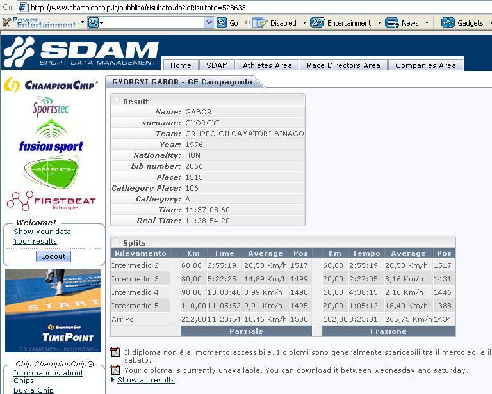The image size is (492, 394).
Task: Click the Arrivo row label
Action: click(x=123, y=319)
